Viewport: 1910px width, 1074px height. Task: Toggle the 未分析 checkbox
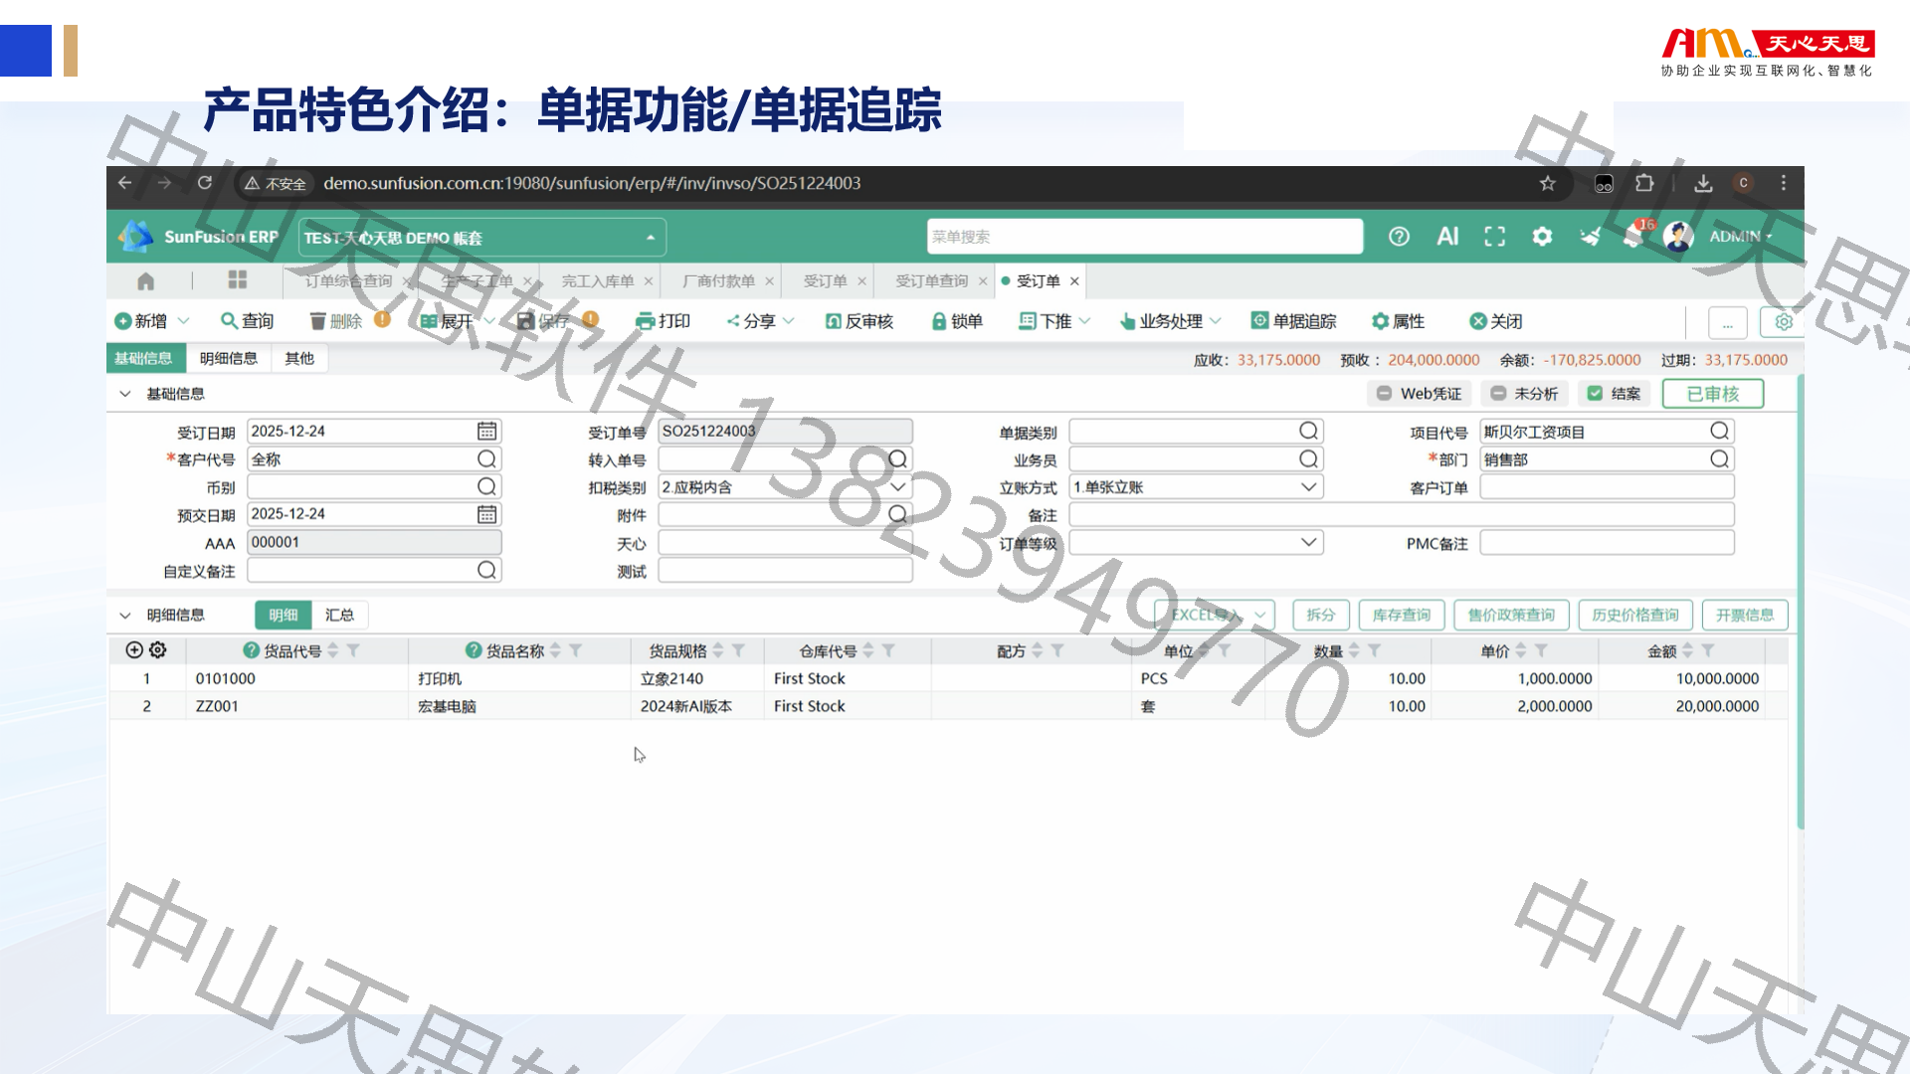click(x=1498, y=394)
